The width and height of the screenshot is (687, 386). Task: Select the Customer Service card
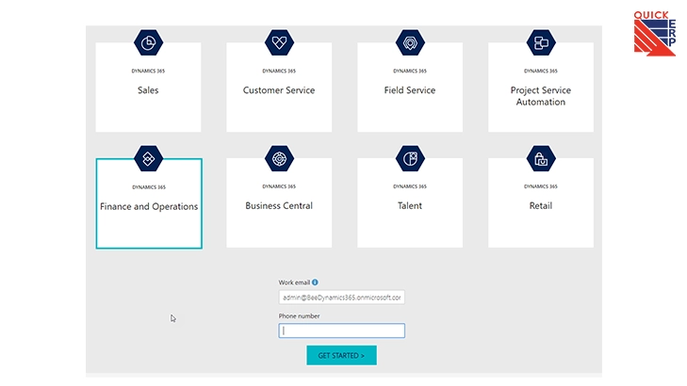point(279,88)
